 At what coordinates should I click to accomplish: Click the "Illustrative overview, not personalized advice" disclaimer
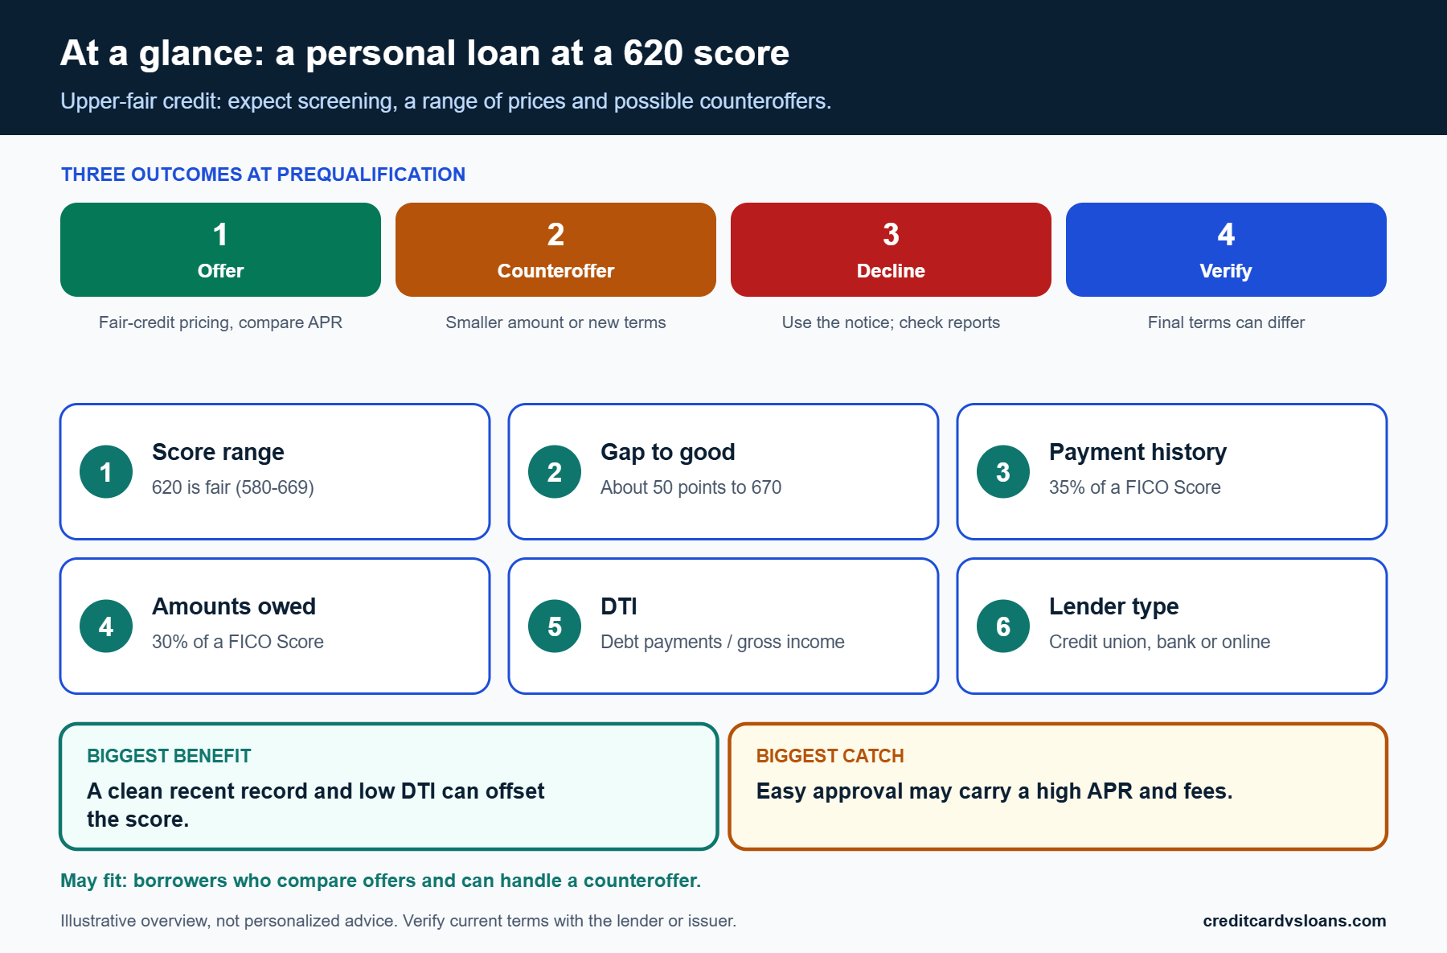pos(398,921)
